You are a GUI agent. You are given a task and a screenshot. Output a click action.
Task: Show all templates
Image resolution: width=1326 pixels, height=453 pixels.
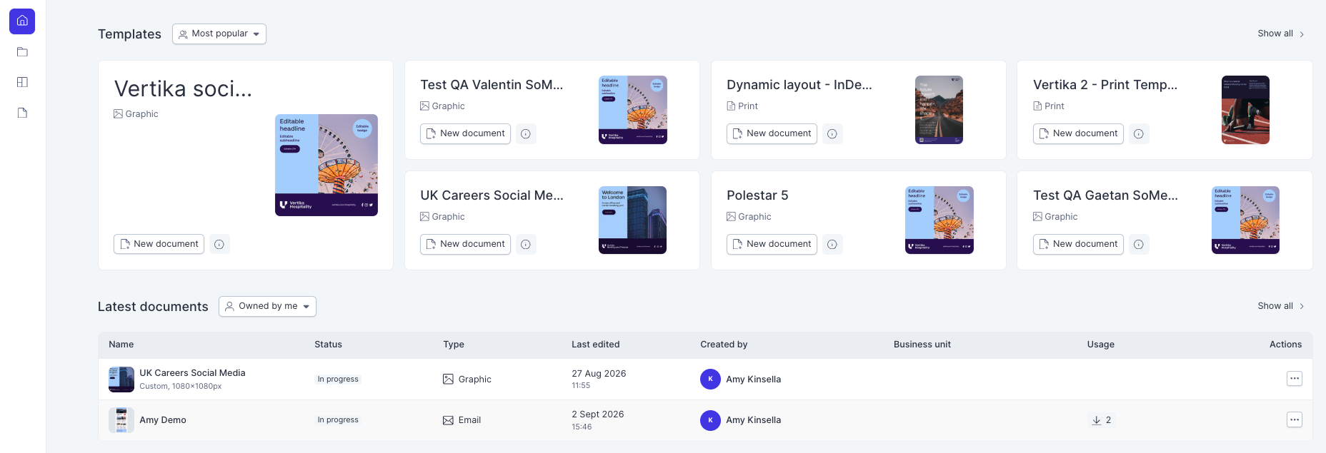pos(1281,34)
